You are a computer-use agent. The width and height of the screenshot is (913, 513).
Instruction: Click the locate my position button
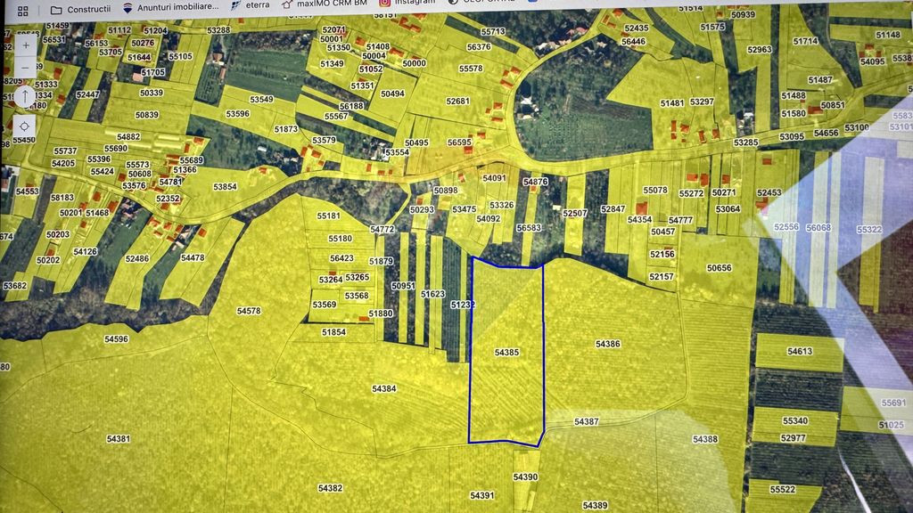[25, 126]
